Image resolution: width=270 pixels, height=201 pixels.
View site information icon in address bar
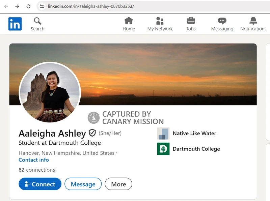42,6
